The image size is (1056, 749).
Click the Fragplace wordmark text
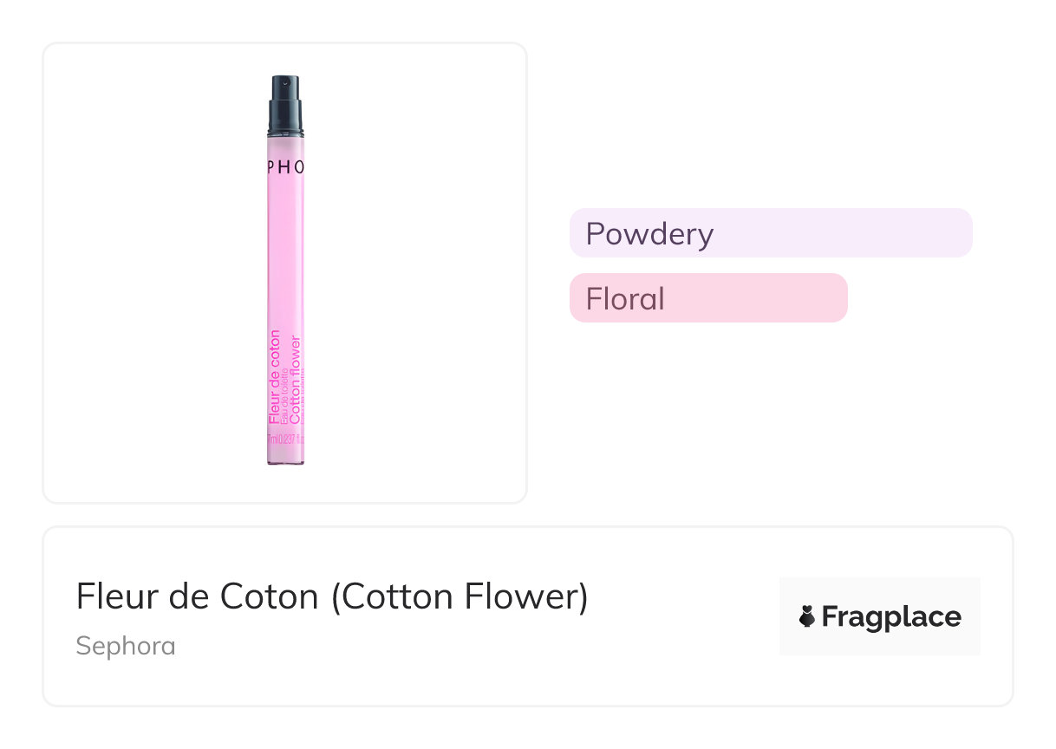click(x=891, y=617)
